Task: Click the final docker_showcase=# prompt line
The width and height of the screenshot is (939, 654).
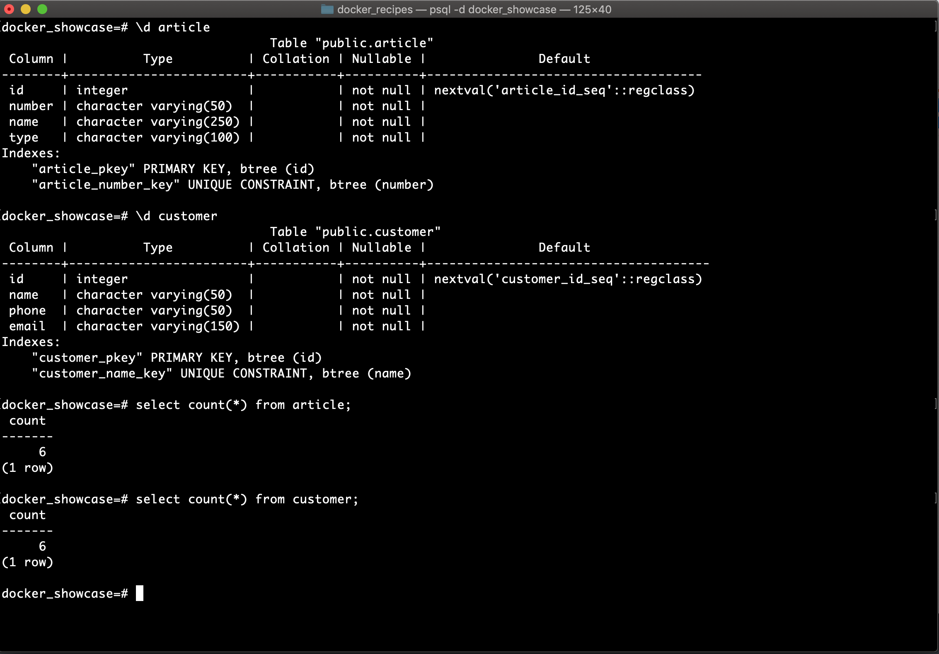Action: coord(65,593)
